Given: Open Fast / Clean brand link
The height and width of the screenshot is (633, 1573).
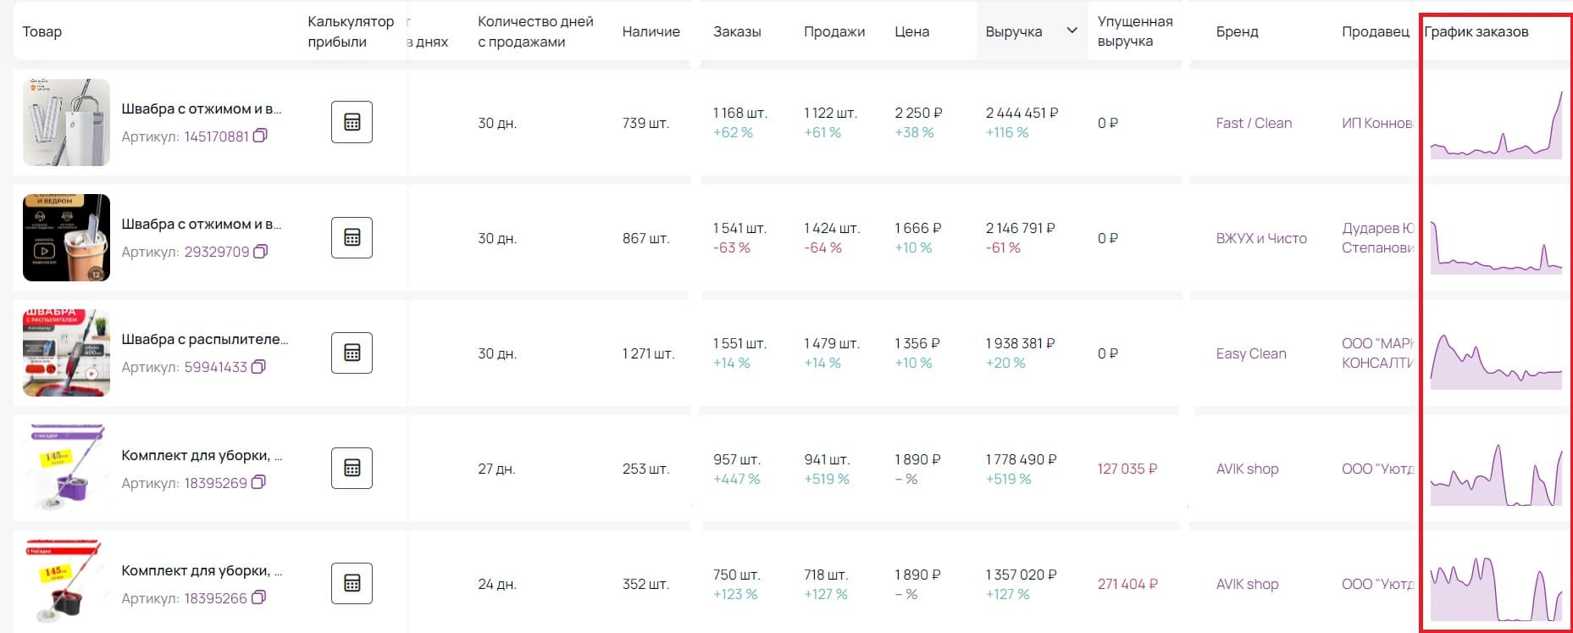Looking at the screenshot, I should click(1254, 123).
